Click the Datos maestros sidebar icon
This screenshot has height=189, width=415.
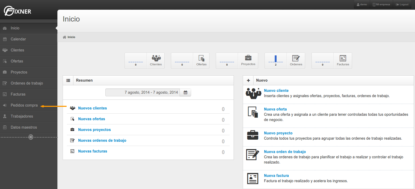pos(5,127)
